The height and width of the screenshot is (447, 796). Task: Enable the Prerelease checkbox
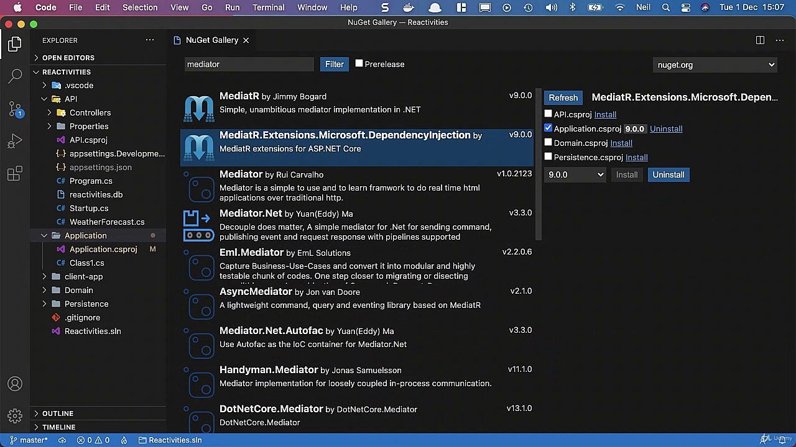[x=359, y=63]
